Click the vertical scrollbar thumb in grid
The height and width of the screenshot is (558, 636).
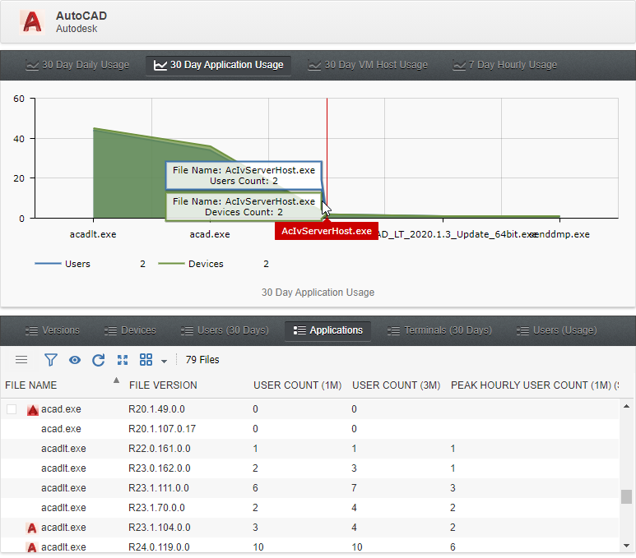(626, 497)
